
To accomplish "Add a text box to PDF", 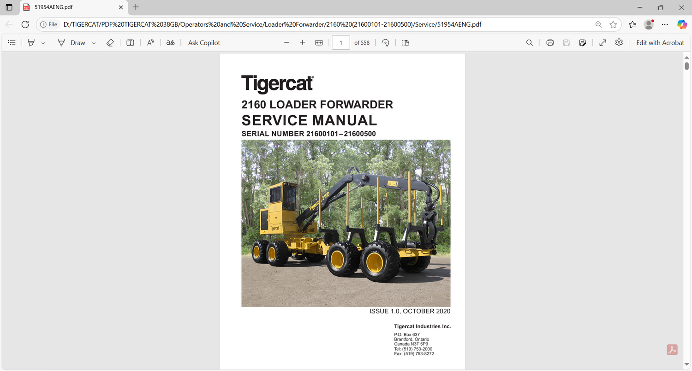I will point(131,42).
